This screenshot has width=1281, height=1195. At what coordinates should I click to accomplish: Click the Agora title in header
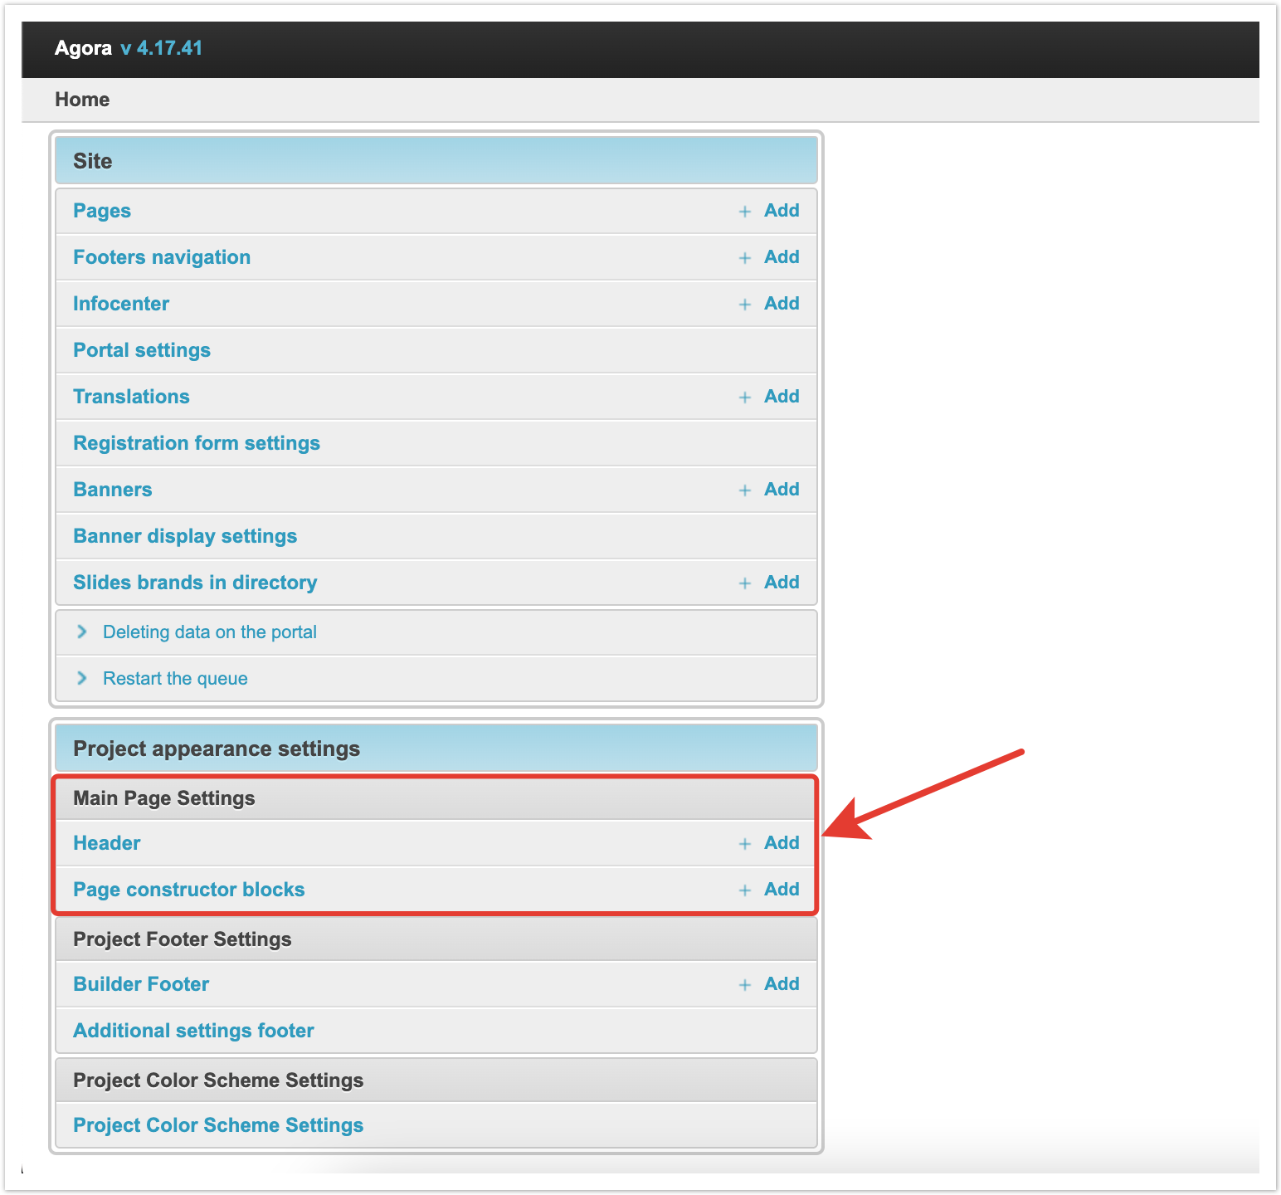[x=83, y=48]
